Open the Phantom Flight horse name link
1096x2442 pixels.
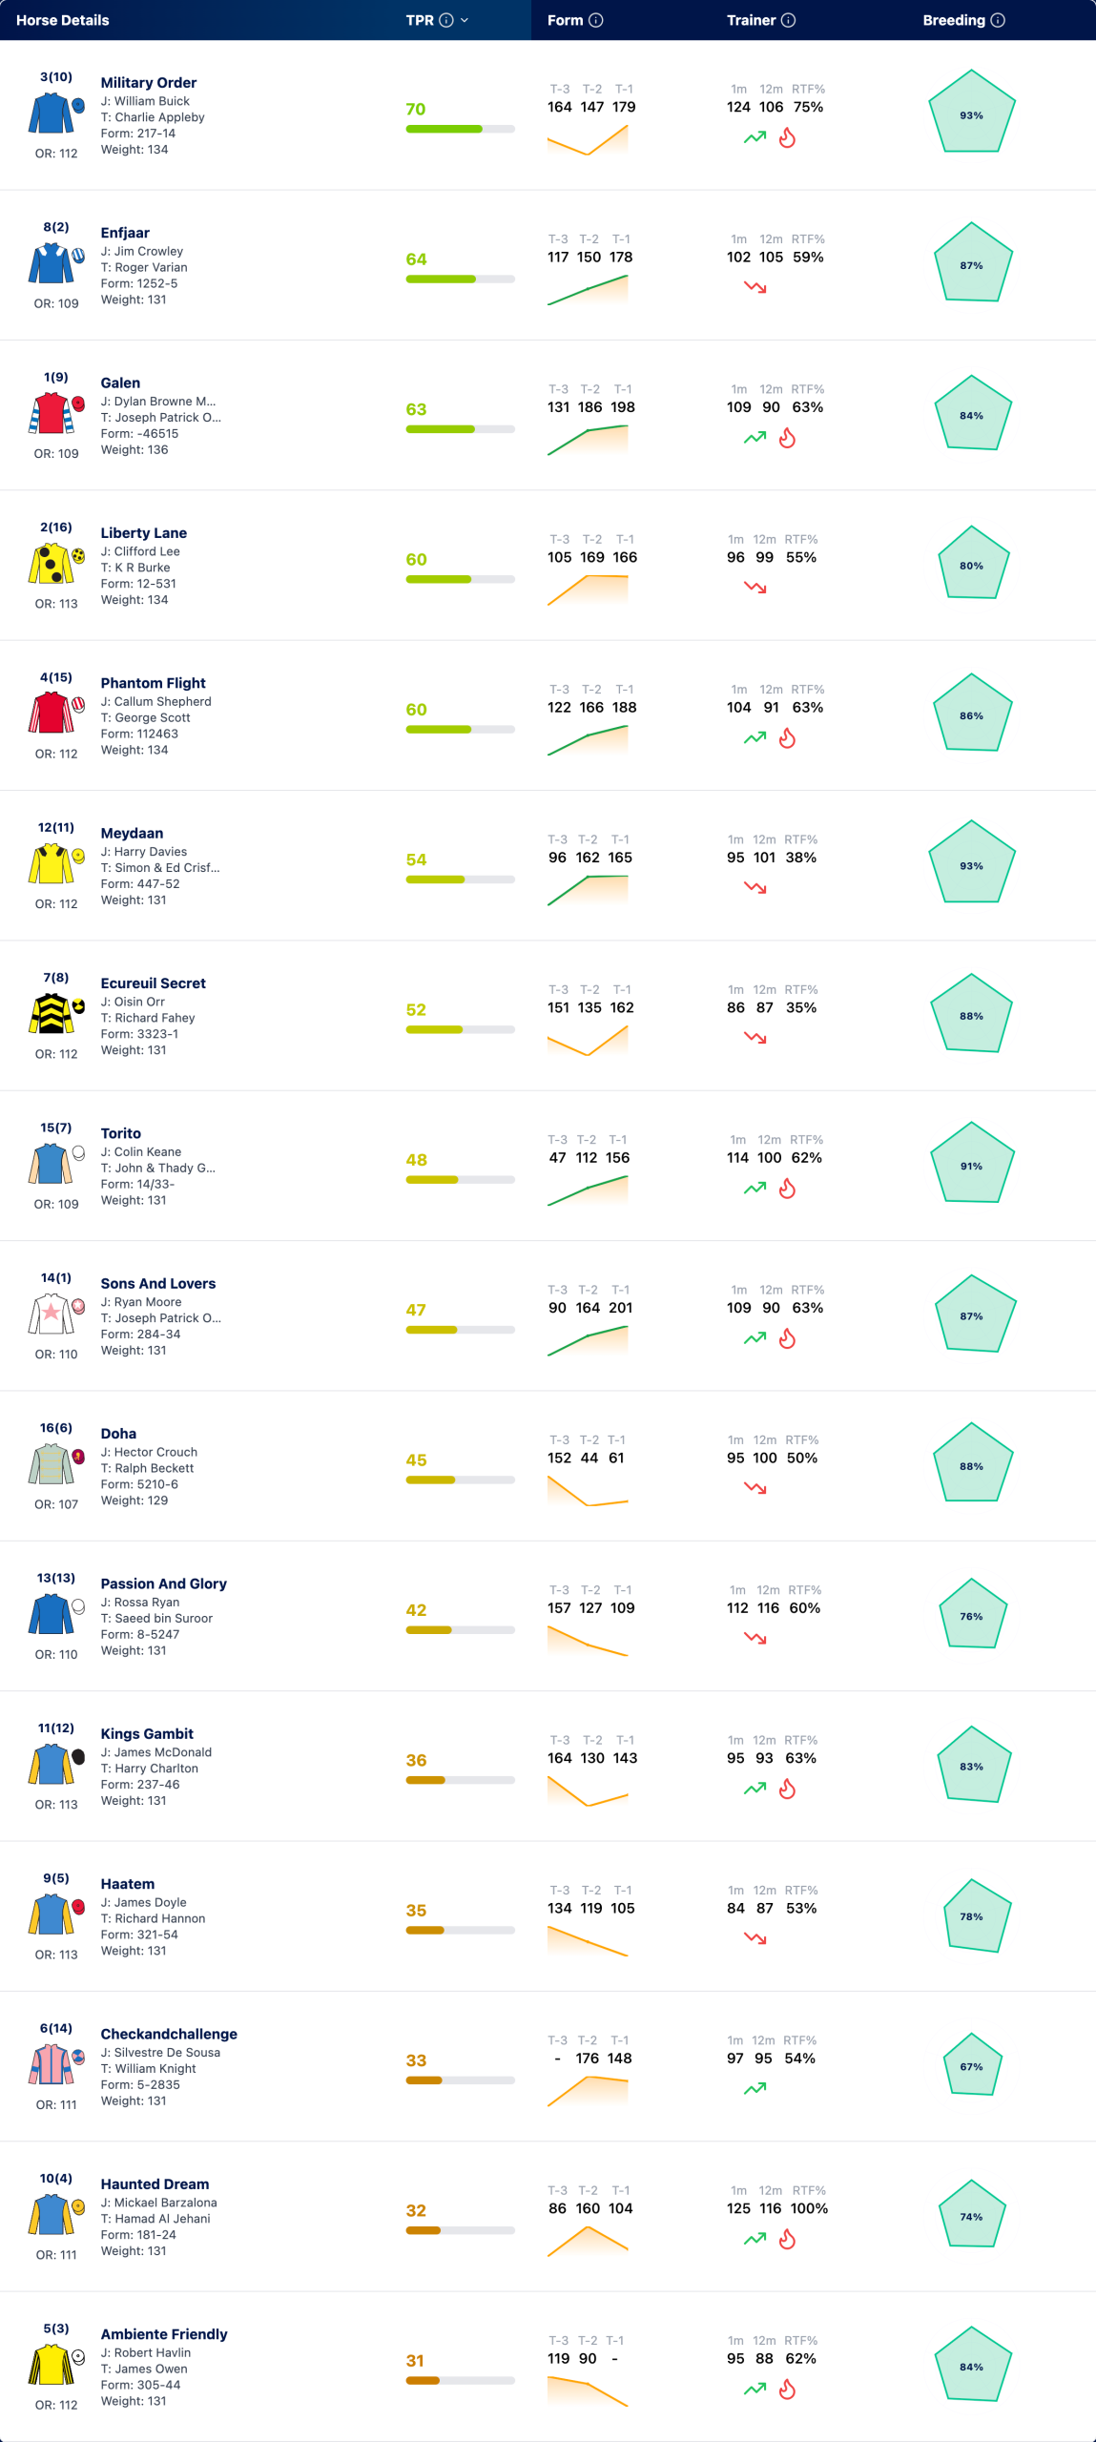[x=154, y=683]
